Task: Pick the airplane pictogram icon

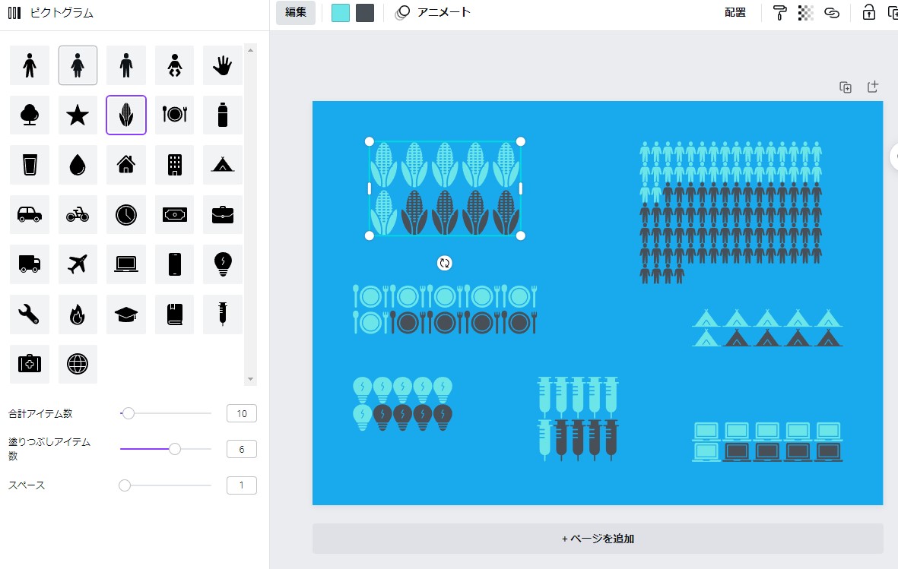Action: [78, 264]
